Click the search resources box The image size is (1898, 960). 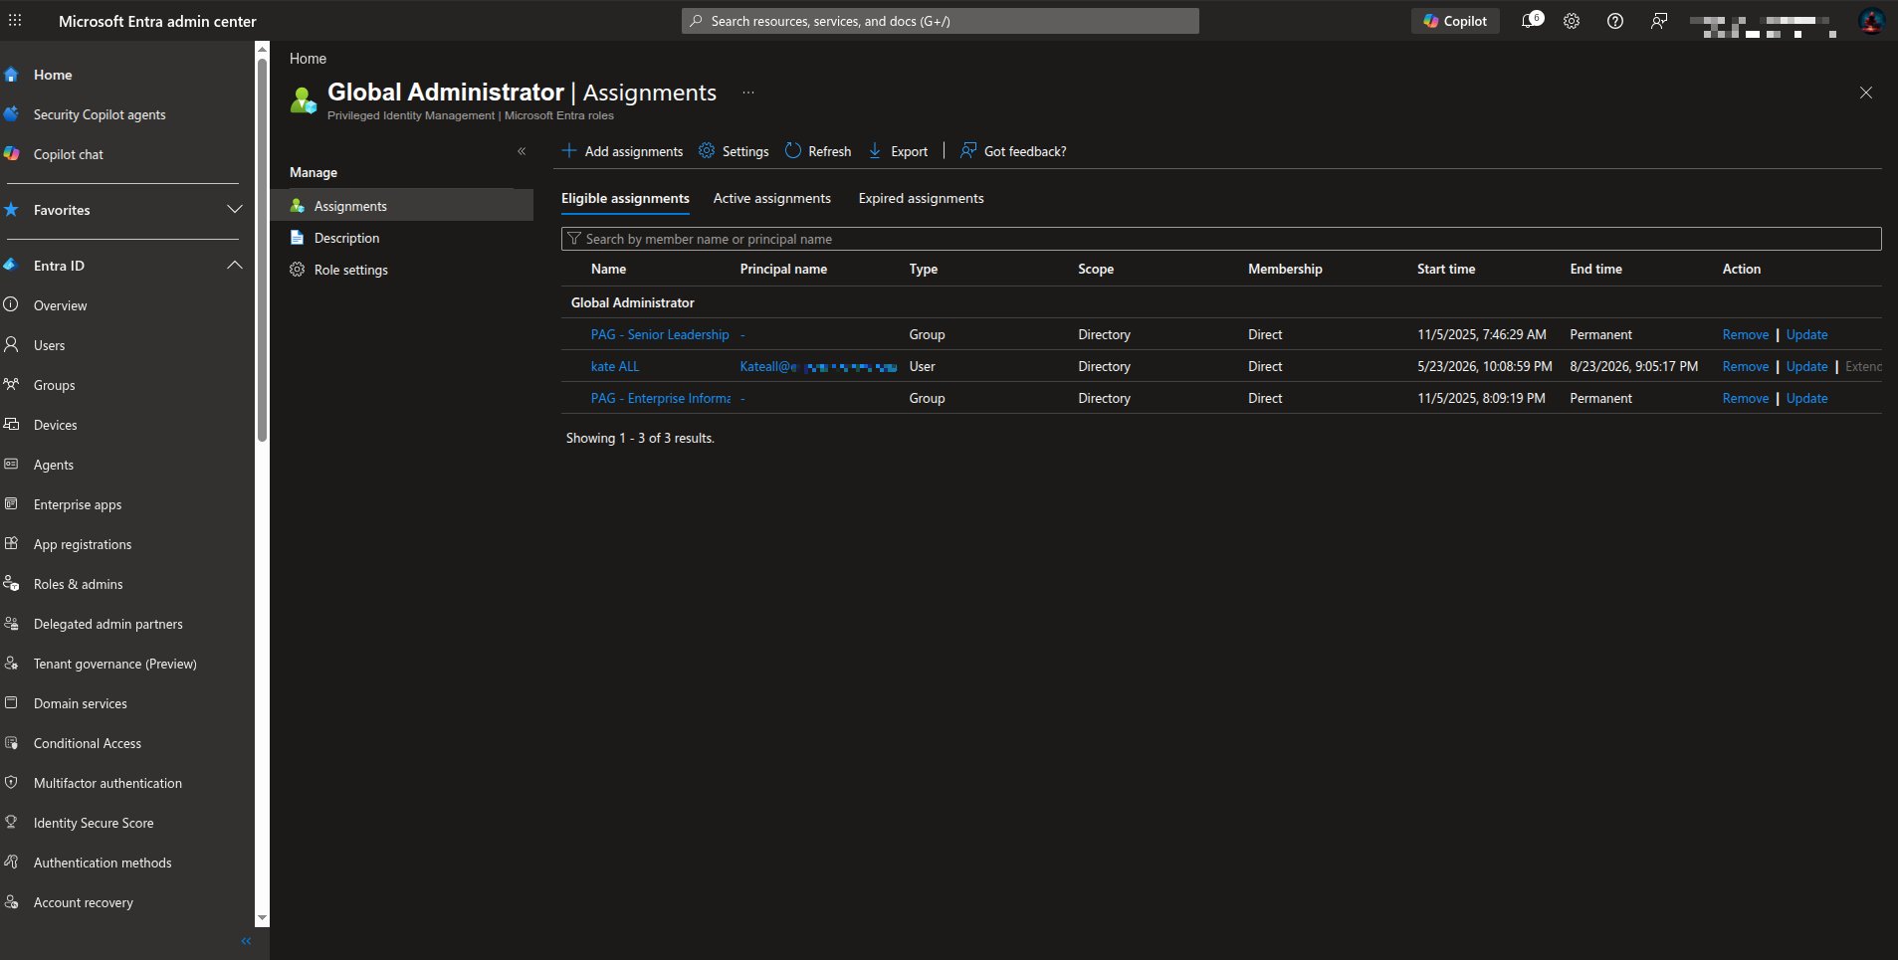coord(940,21)
